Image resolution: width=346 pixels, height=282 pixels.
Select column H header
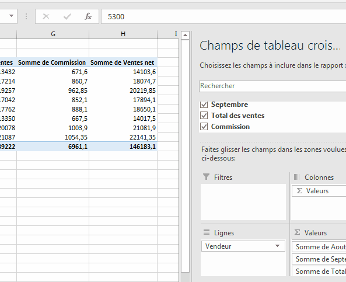[x=123, y=34]
